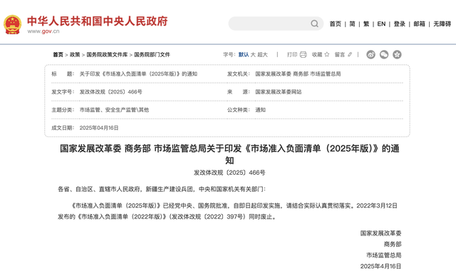Open 国务院部门文件 breadcrumb
This screenshot has height=274, width=456.
pos(152,54)
